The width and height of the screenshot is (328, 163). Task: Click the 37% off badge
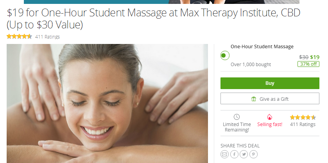(308, 64)
